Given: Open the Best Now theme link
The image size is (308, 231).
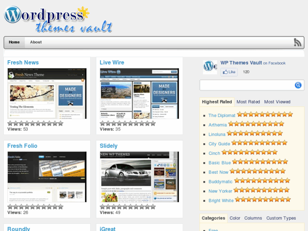Looking at the screenshot, I should point(219,172).
